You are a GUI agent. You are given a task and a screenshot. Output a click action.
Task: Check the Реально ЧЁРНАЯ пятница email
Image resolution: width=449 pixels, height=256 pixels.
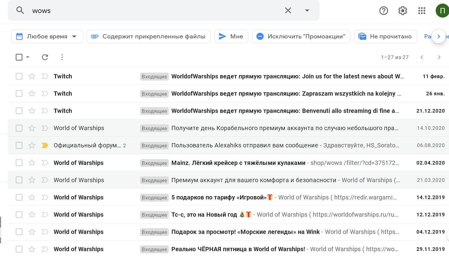(19, 249)
